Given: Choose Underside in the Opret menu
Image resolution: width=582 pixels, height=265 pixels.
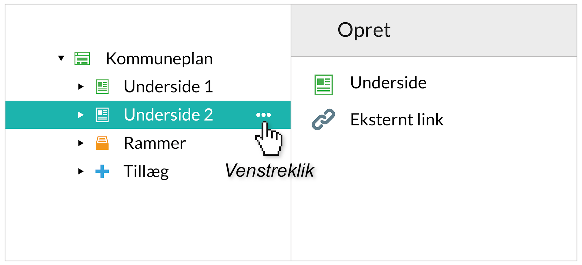Looking at the screenshot, I should [x=388, y=83].
